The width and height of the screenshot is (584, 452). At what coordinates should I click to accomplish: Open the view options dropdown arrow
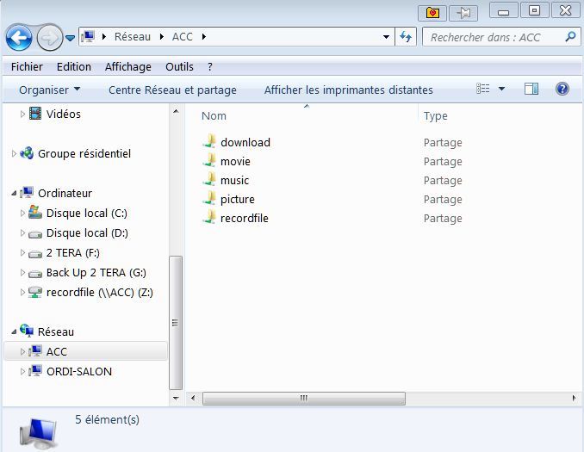(x=501, y=89)
